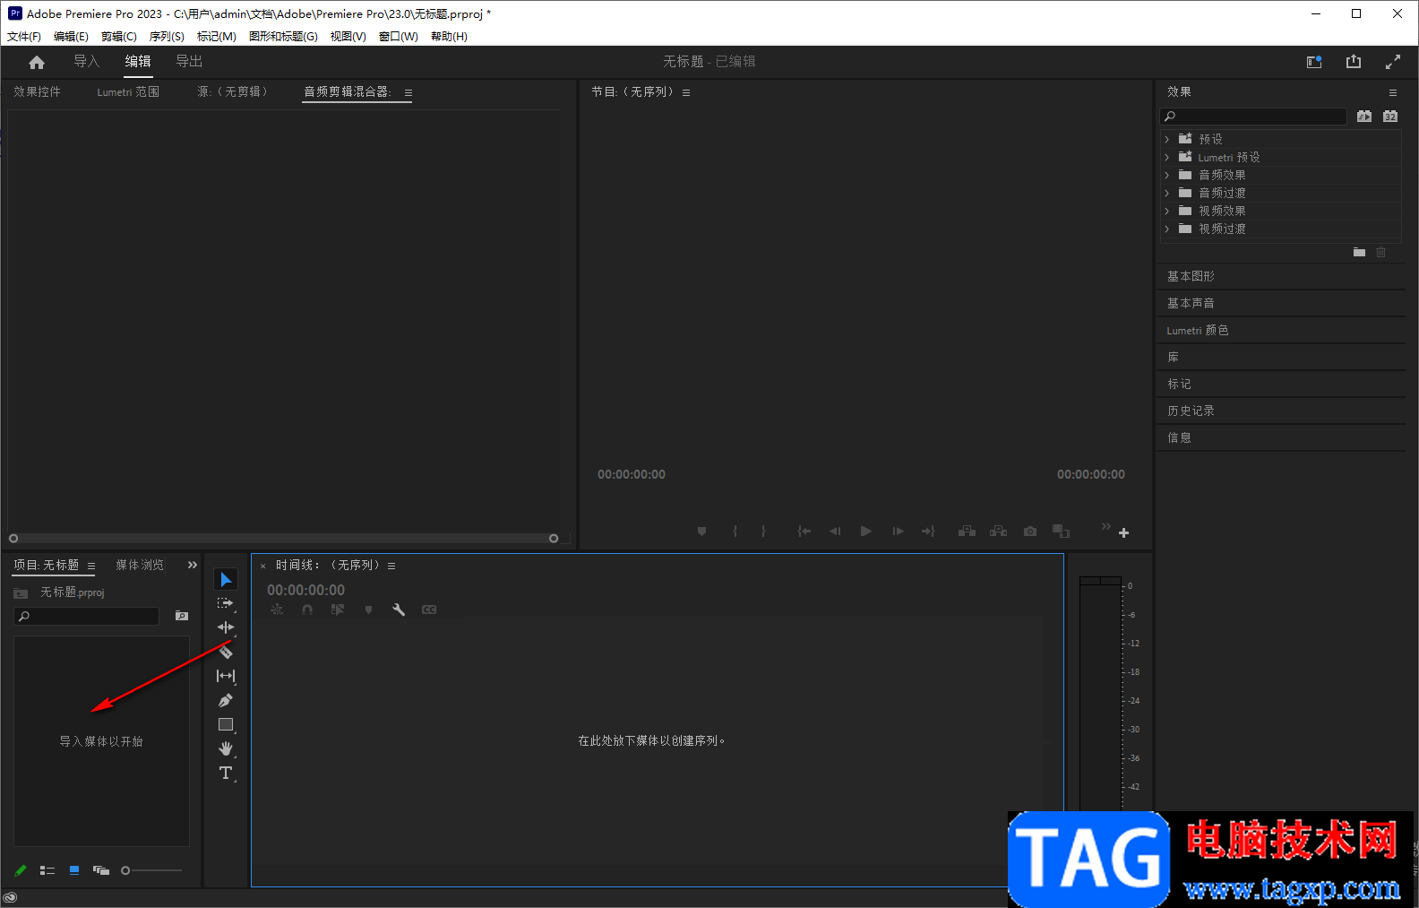This screenshot has width=1419, height=908.
Task: Toggle insert sequences as nests icon
Action: [x=277, y=610]
